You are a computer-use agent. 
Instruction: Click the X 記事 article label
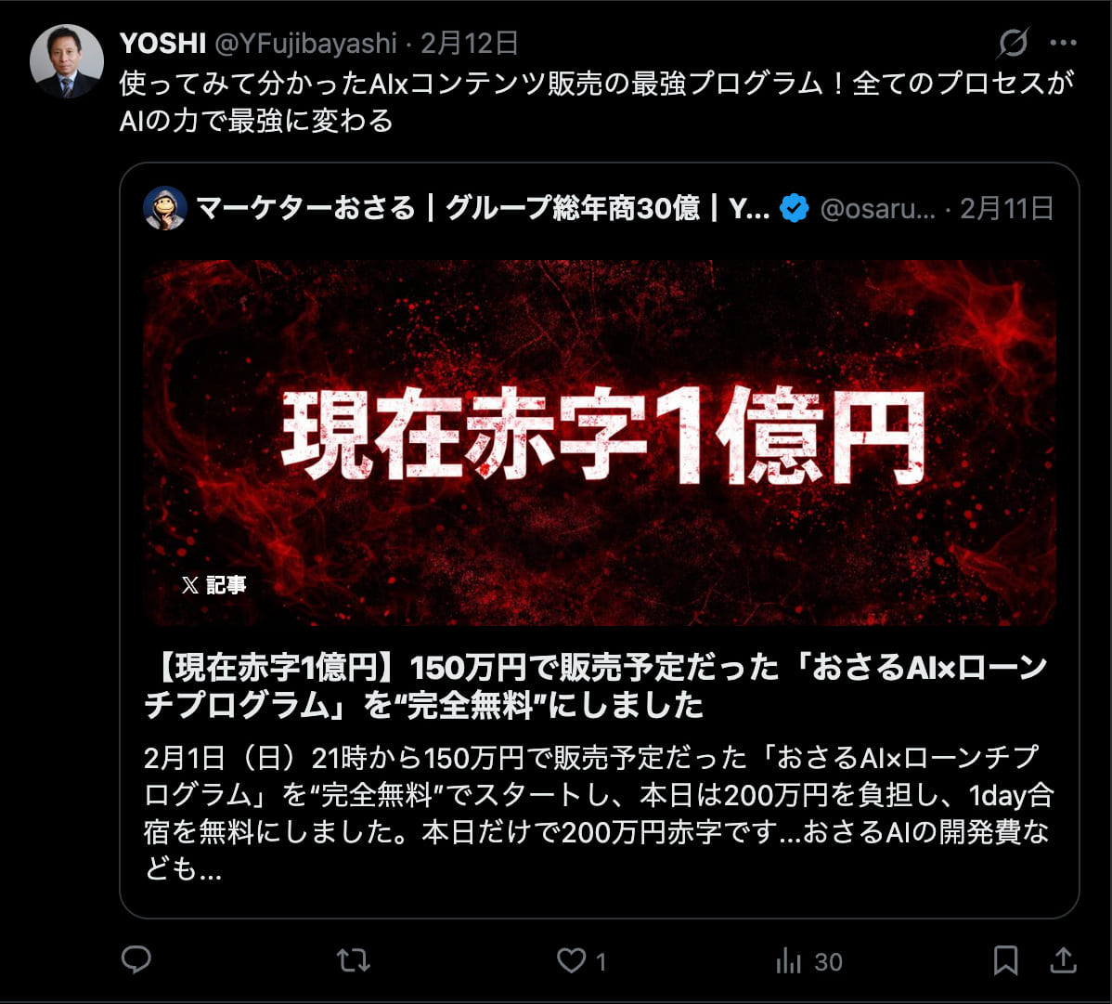tap(213, 585)
